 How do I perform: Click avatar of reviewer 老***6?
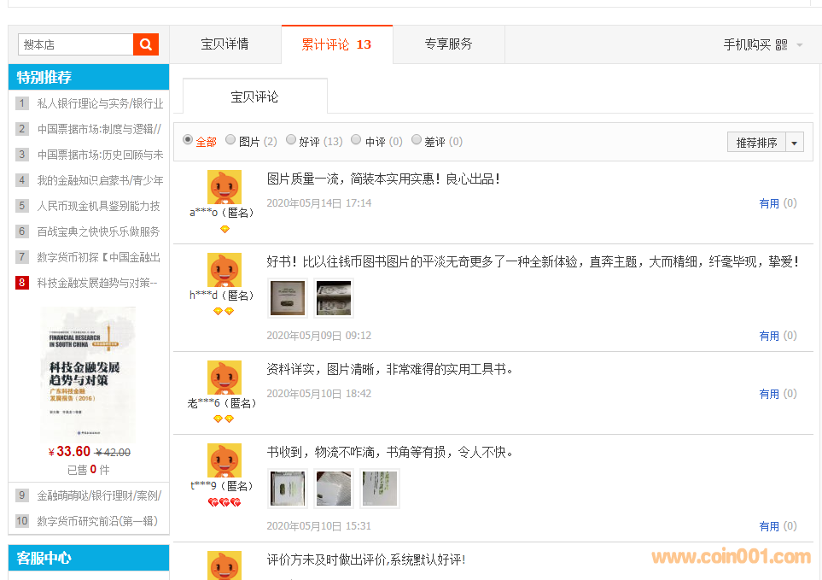(224, 378)
